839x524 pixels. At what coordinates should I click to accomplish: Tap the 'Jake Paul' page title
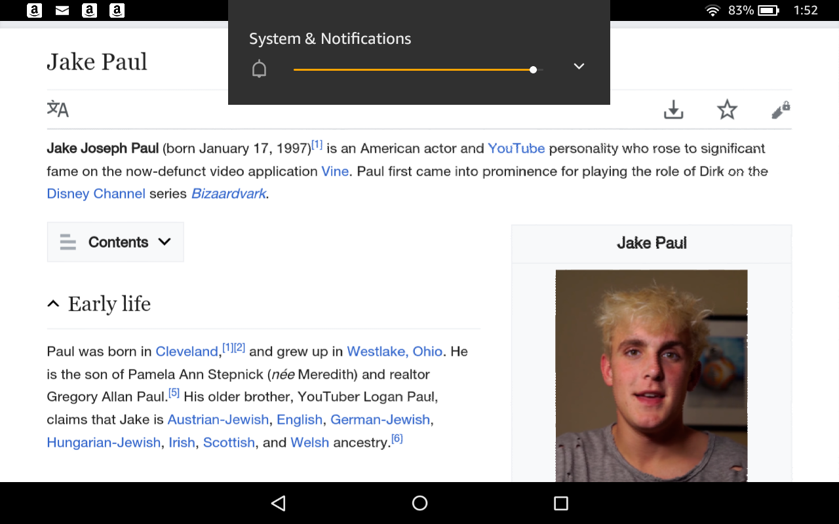(x=97, y=62)
